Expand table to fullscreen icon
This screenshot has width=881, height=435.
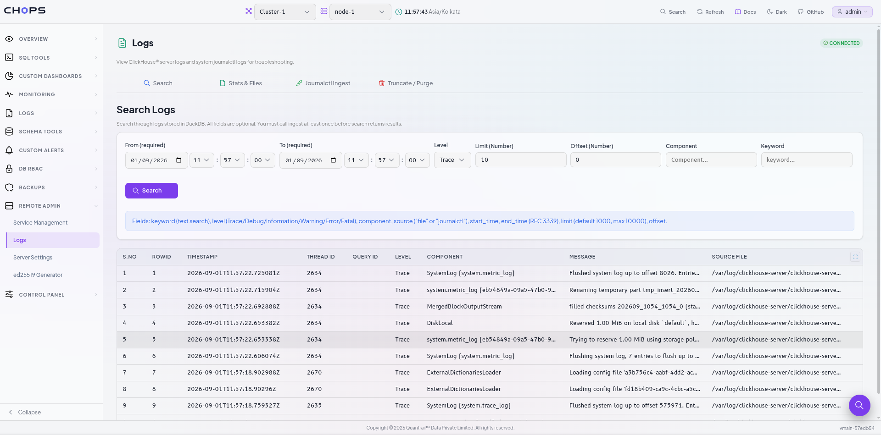pos(855,257)
